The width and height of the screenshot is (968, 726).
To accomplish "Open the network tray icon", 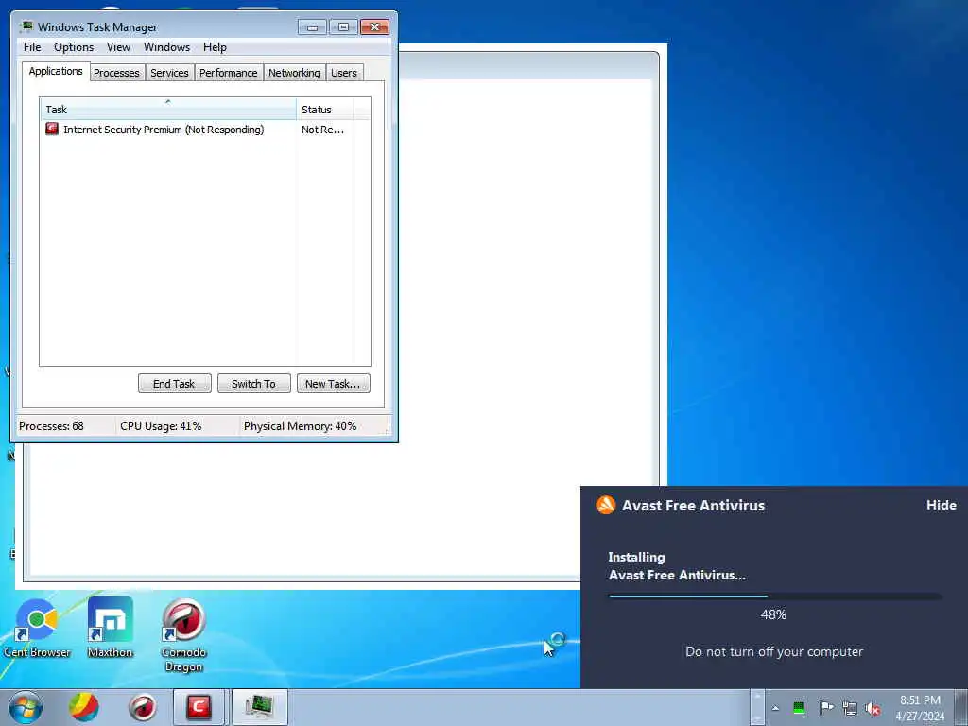I will click(x=850, y=708).
